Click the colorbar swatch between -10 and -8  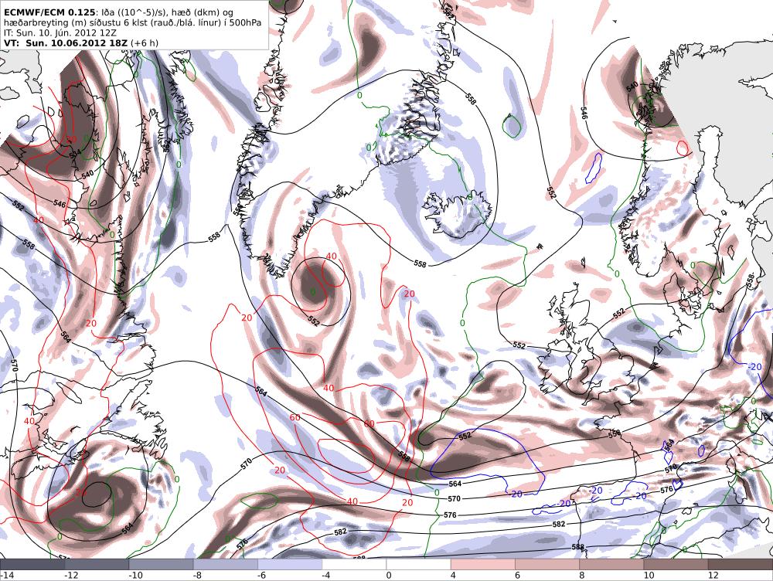162,564
